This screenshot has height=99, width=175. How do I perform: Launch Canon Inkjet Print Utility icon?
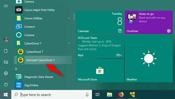tap(19, 10)
